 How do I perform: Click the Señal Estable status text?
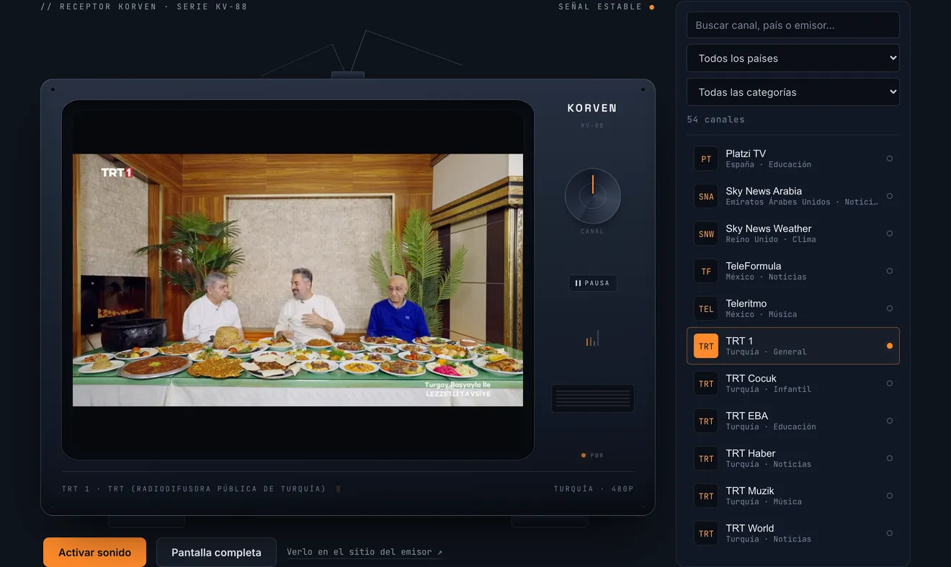click(600, 6)
